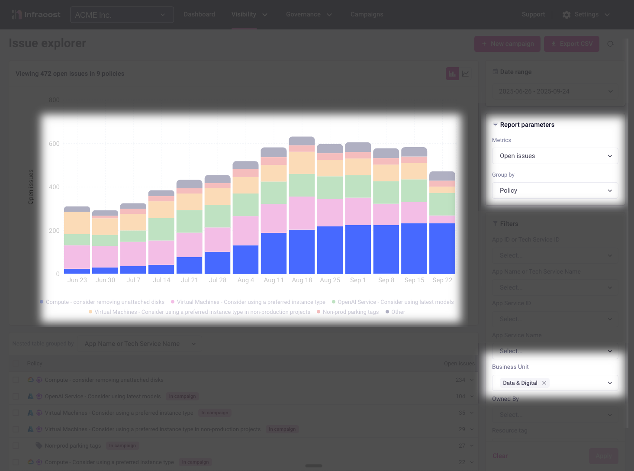Click the New campaign button

(x=507, y=44)
